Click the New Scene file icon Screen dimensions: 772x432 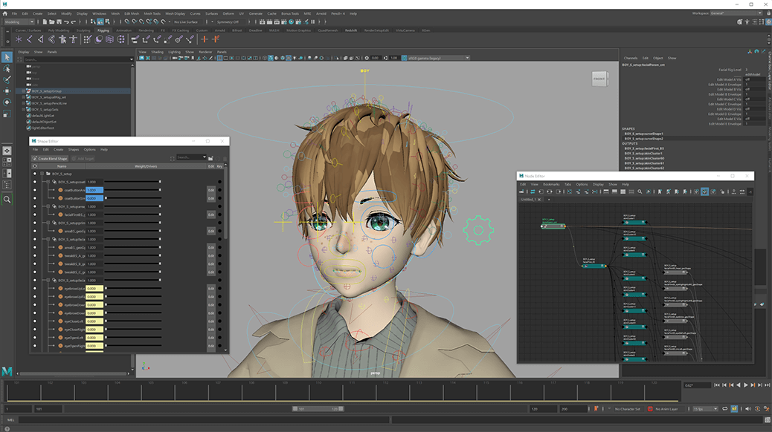point(45,22)
